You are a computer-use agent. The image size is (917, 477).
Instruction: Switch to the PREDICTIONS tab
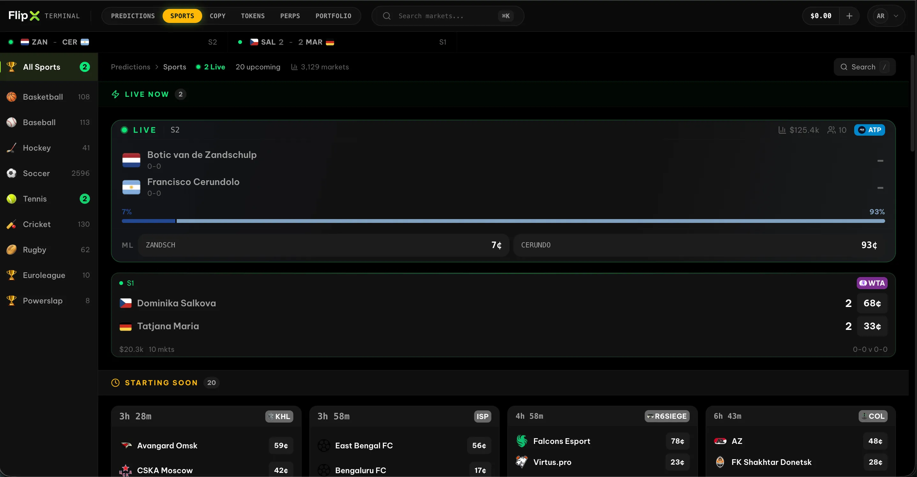click(x=132, y=16)
